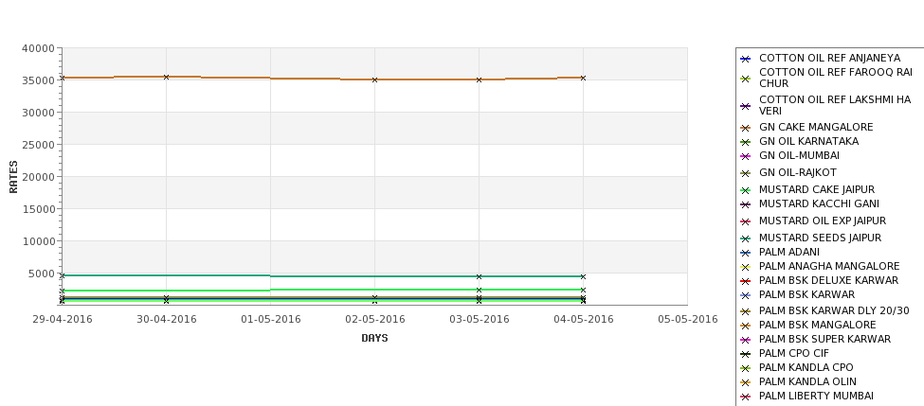
Task: Click the GN CAKE MANGALORE legend marker icon
Action: tap(746, 128)
